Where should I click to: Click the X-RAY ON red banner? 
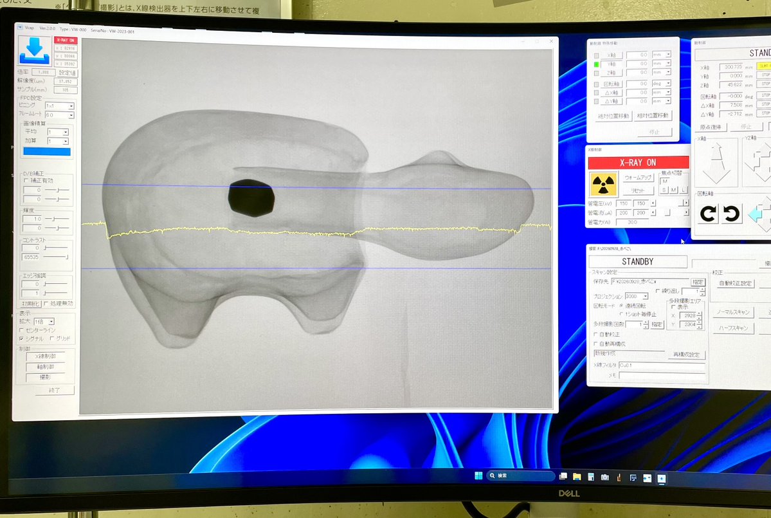(639, 162)
